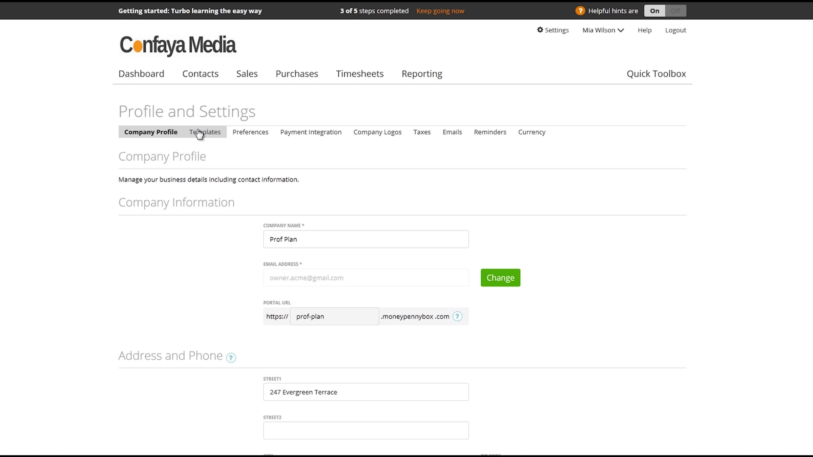Image resolution: width=813 pixels, height=457 pixels.
Task: Open the Currency tab
Action: coord(531,132)
